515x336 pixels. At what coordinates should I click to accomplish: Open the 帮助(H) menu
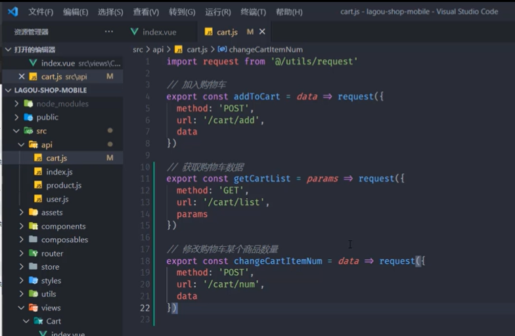coord(289,12)
